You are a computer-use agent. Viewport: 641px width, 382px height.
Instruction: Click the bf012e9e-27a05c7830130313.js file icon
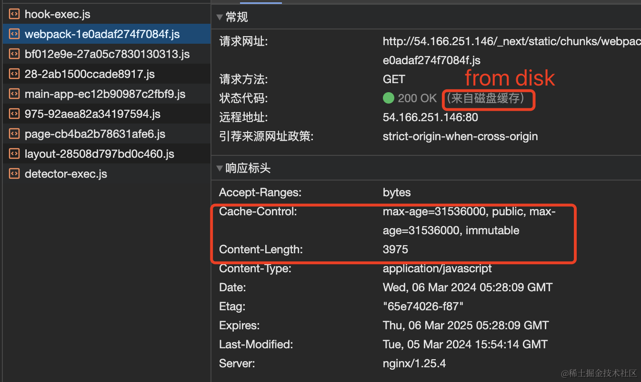14,54
